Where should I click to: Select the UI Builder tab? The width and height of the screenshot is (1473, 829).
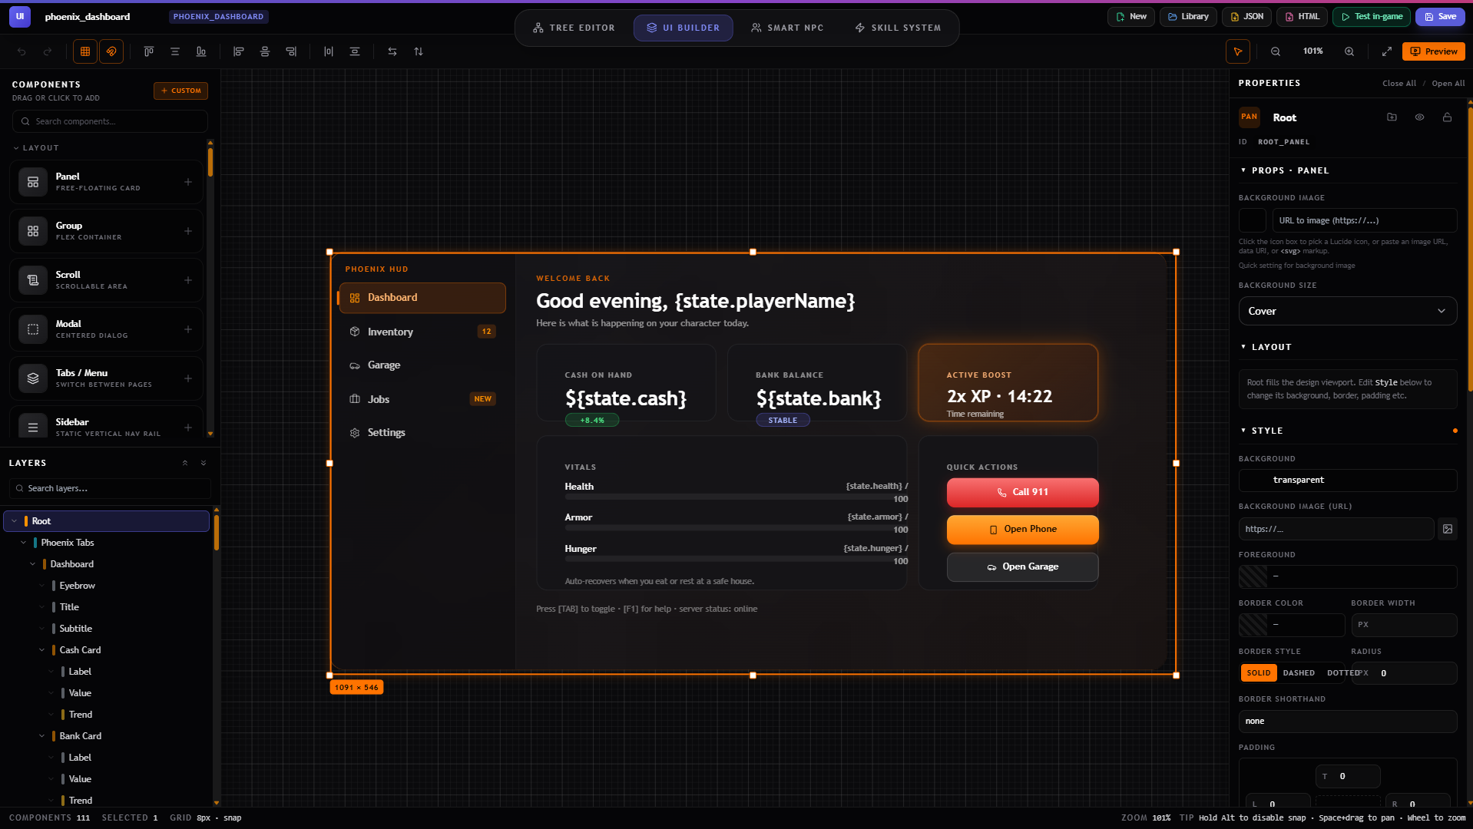684,28
